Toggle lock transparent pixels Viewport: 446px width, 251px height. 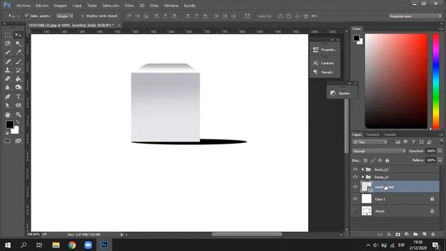tap(365, 160)
